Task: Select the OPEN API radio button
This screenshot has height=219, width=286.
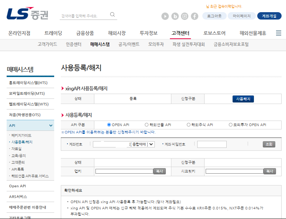Action: pyautogui.click(x=109, y=125)
